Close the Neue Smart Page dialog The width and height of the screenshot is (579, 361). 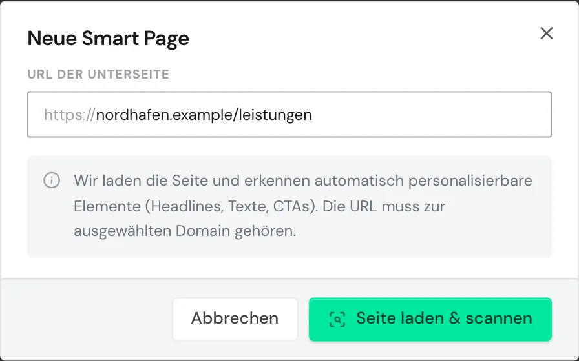click(x=546, y=33)
